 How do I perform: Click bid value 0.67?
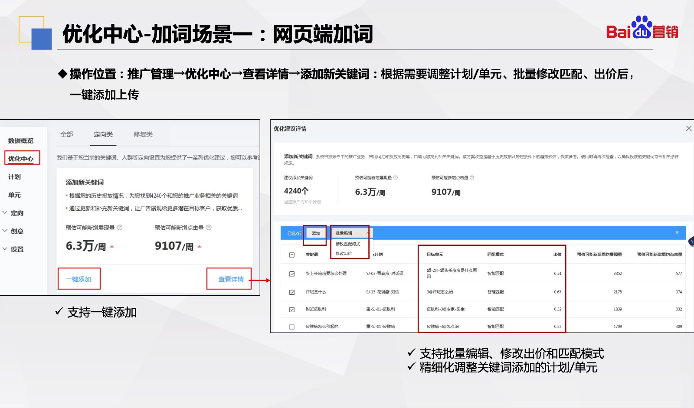pyautogui.click(x=558, y=292)
